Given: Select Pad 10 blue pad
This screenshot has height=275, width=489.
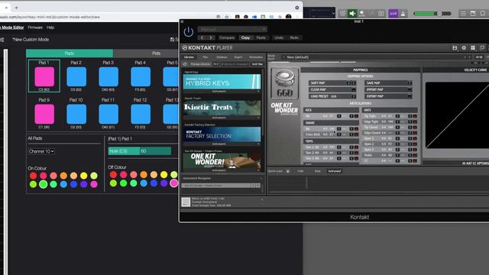Looking at the screenshot, I should tap(76, 114).
